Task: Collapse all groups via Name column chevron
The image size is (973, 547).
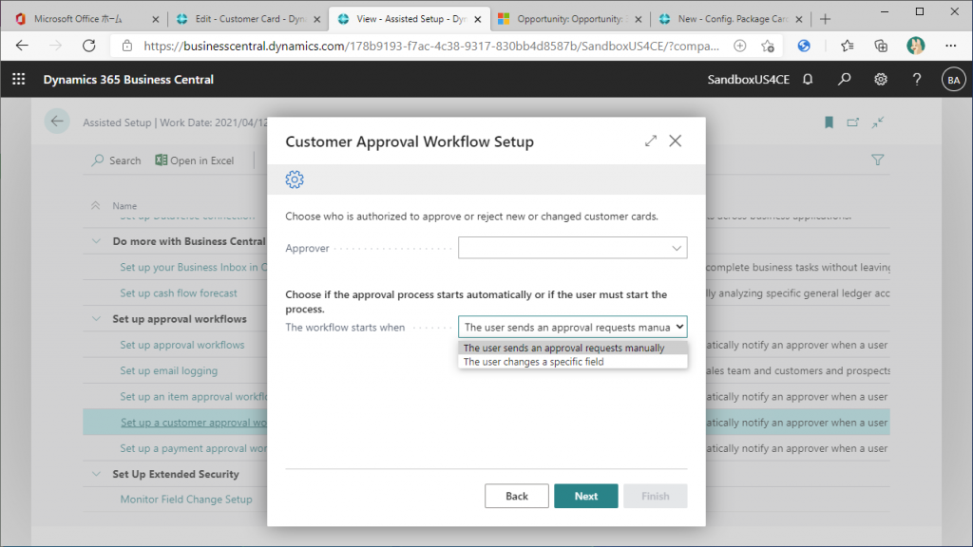Action: (96, 205)
